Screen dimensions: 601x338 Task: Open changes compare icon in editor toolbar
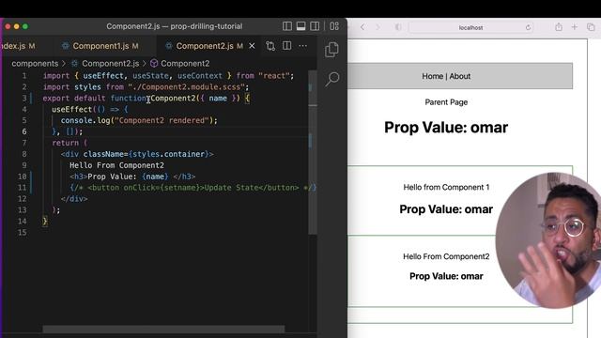click(270, 46)
